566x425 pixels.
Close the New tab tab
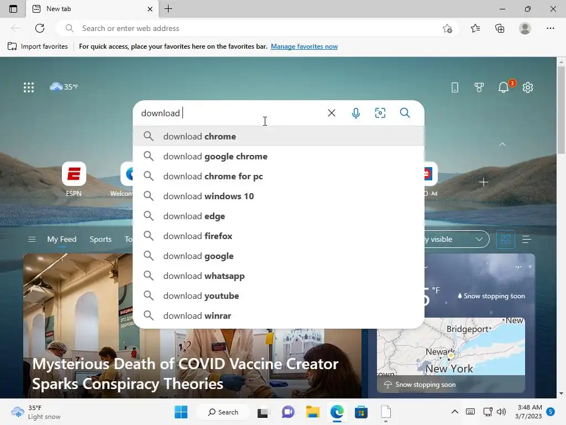click(150, 9)
